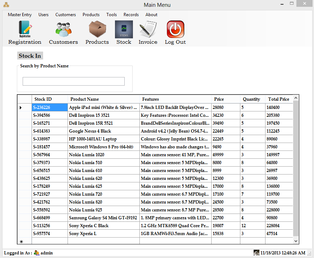
Task: Select the Sony Xperia C Black cell
Action: pos(103,226)
